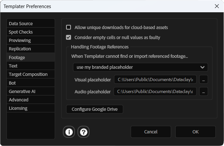Screen dimensions: 224x146
Task: Select the Footage section
Action: (31, 57)
